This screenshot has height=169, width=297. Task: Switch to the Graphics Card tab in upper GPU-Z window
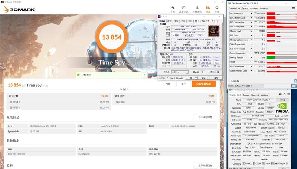pos(235,9)
